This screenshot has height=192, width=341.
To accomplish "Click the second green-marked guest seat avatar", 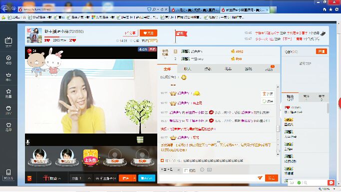I will pyautogui.click(x=67, y=157).
